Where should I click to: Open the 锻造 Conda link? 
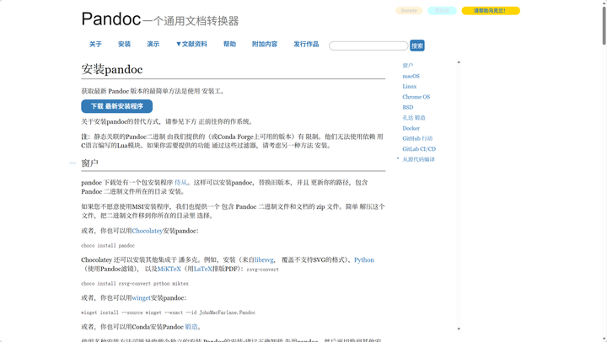coord(191,327)
